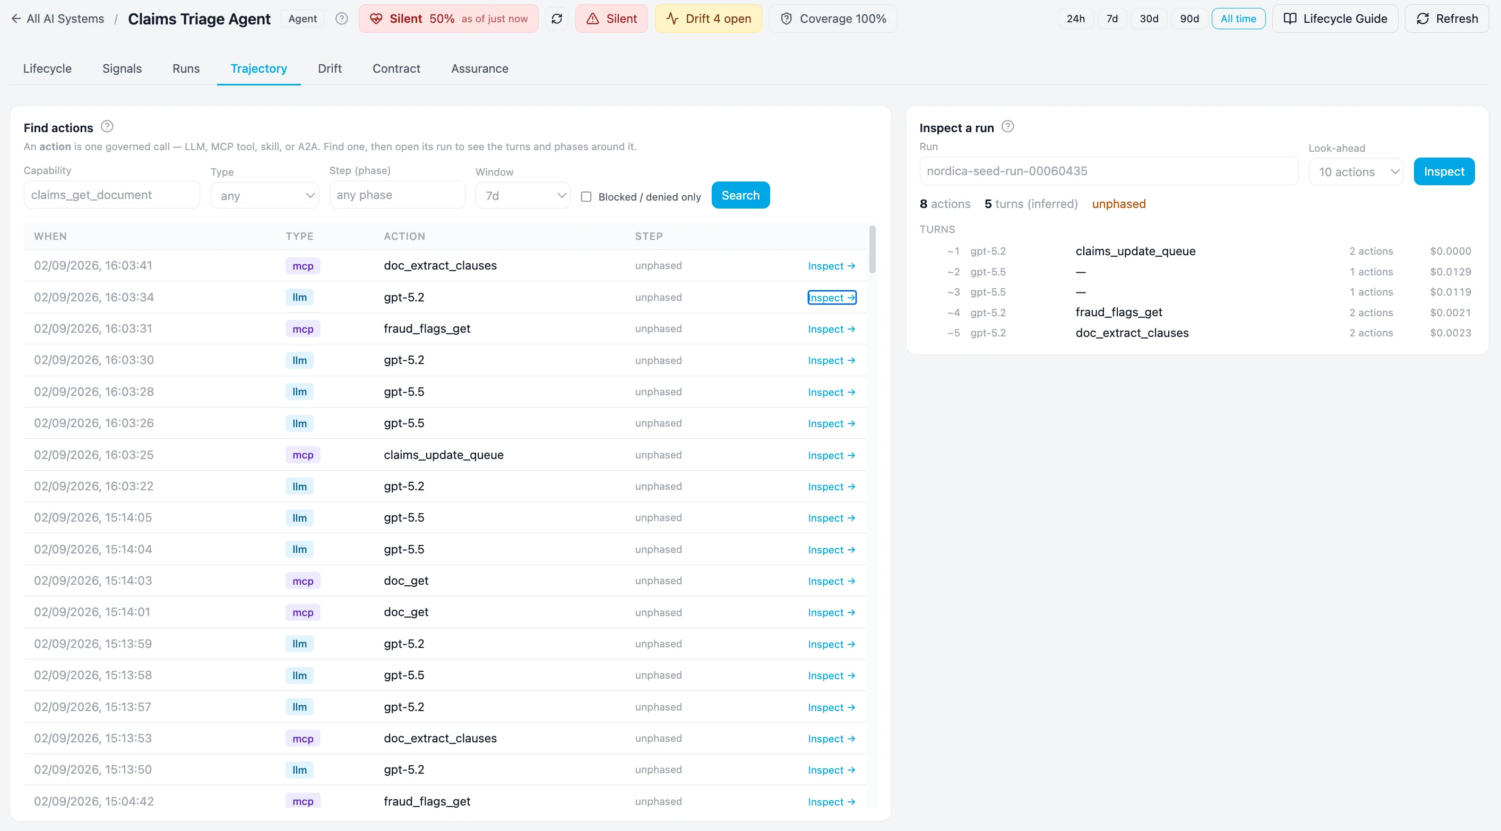The height and width of the screenshot is (831, 1501).
Task: Select the 90d time range
Action: click(1189, 19)
